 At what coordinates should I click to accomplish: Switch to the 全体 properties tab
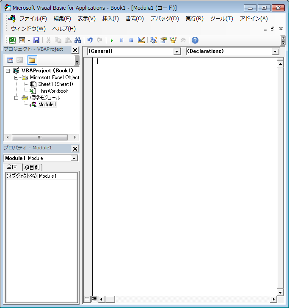[12, 167]
